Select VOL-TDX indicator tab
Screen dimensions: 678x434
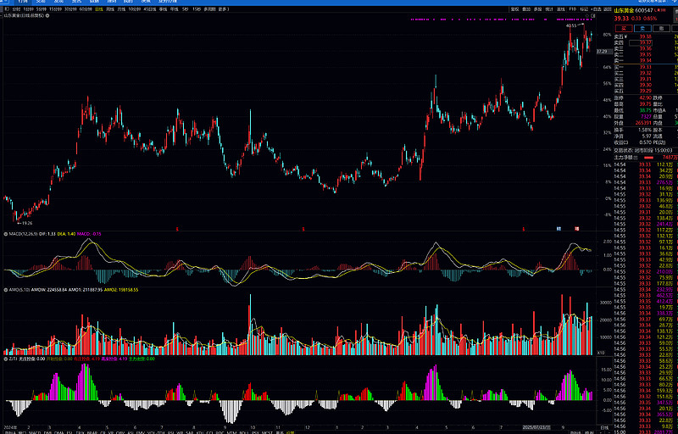pos(156,431)
